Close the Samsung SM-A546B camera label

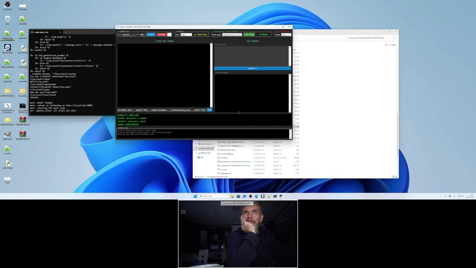pos(252,203)
